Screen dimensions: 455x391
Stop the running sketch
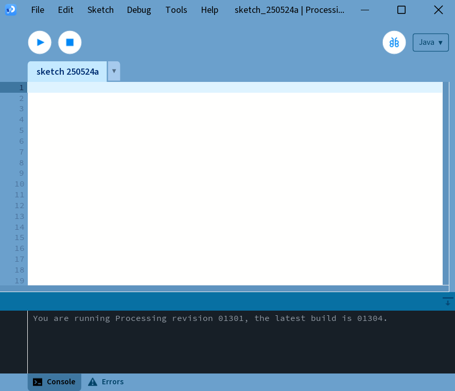69,42
